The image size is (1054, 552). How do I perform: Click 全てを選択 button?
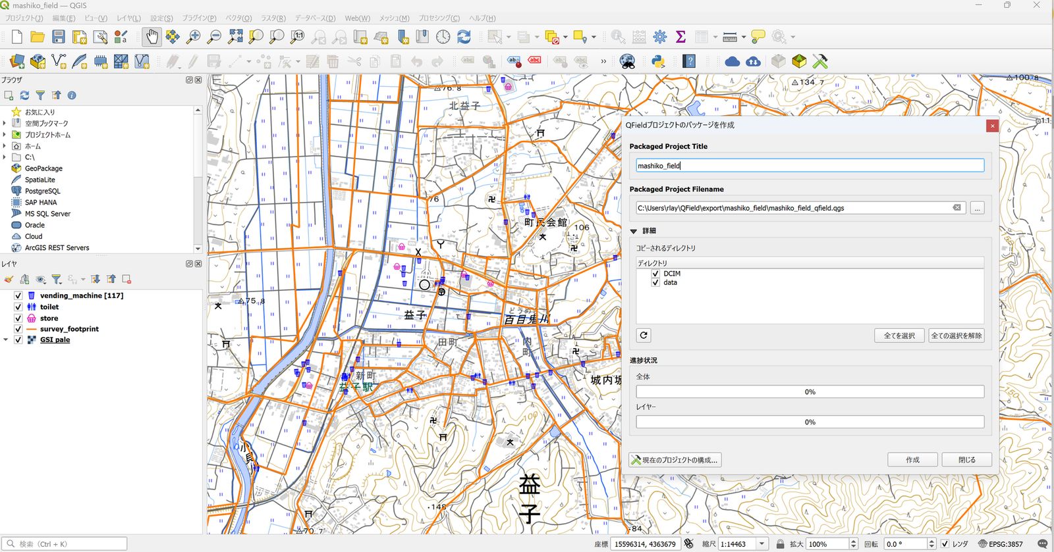899,336
